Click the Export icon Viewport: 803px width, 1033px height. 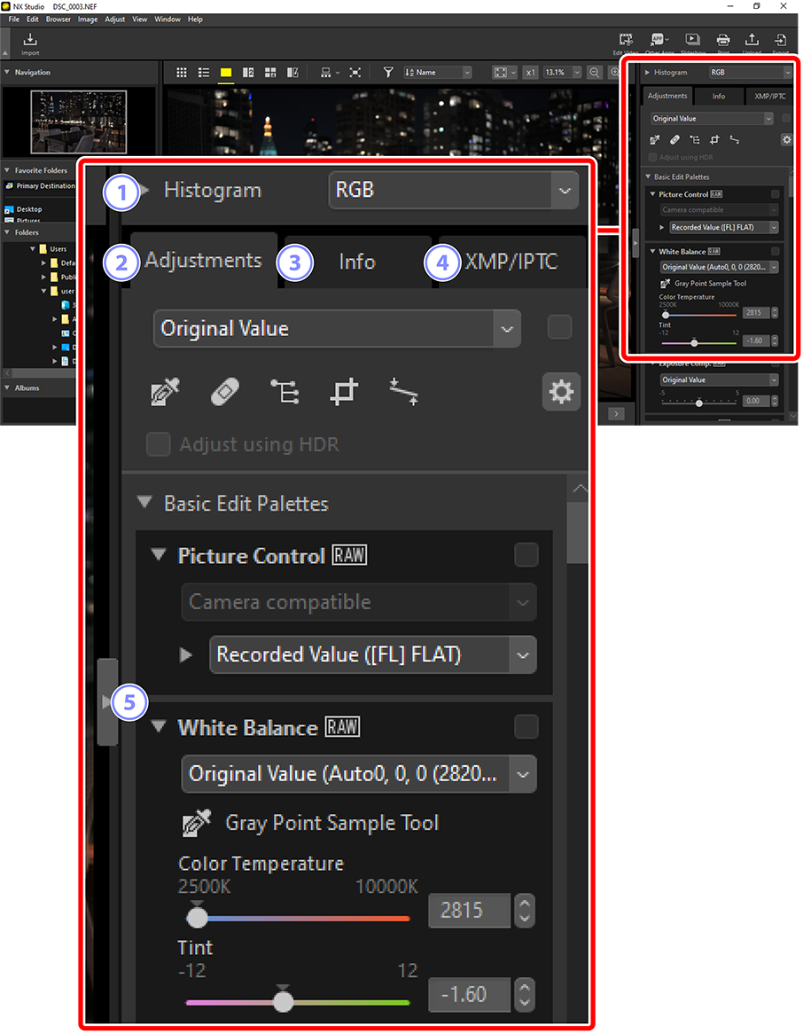point(781,41)
